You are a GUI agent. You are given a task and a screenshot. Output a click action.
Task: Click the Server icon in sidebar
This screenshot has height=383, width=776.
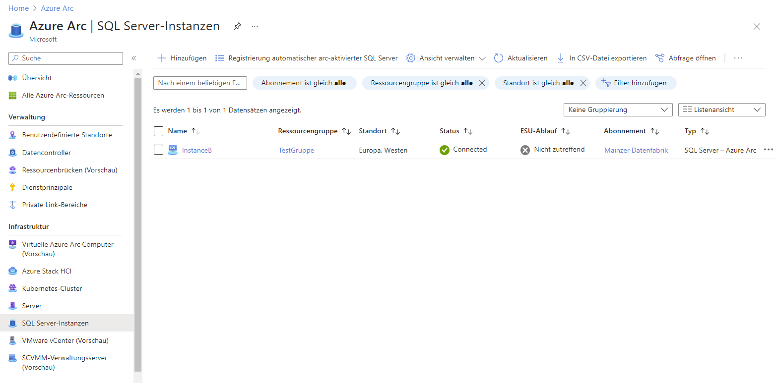pyautogui.click(x=13, y=306)
